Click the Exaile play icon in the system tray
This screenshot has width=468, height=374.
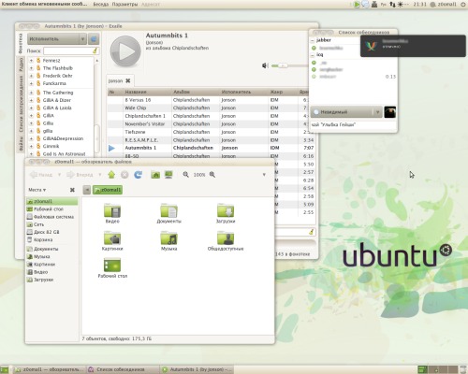pos(357,5)
